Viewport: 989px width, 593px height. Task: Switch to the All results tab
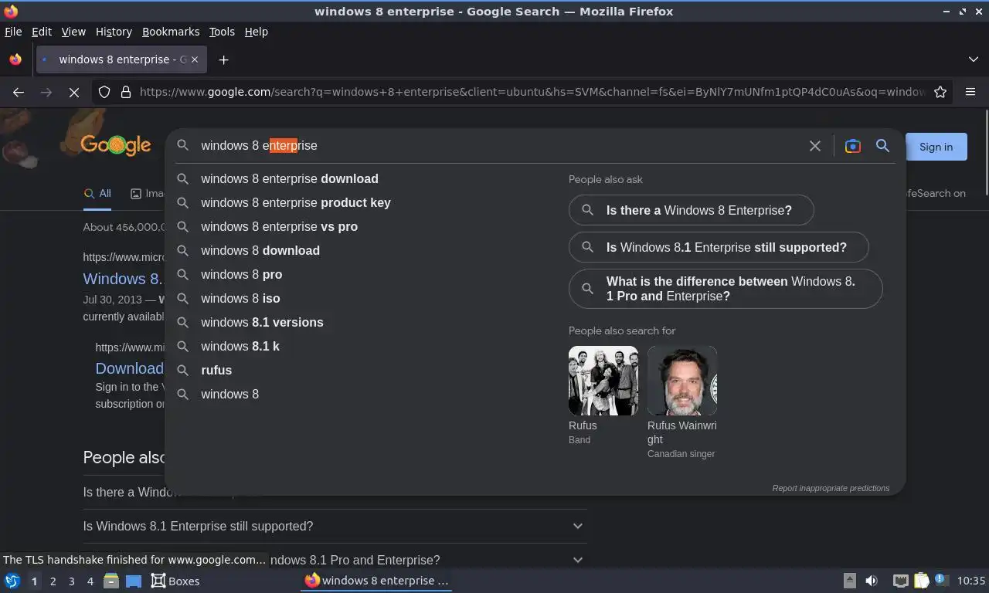(97, 194)
